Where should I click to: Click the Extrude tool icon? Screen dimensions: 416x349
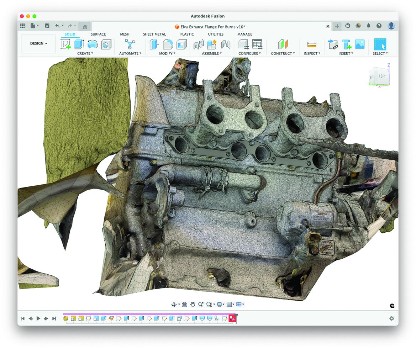79,44
